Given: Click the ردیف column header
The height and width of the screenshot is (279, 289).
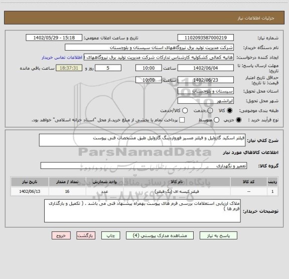Looking at the screenshot, I should pos(272,182).
